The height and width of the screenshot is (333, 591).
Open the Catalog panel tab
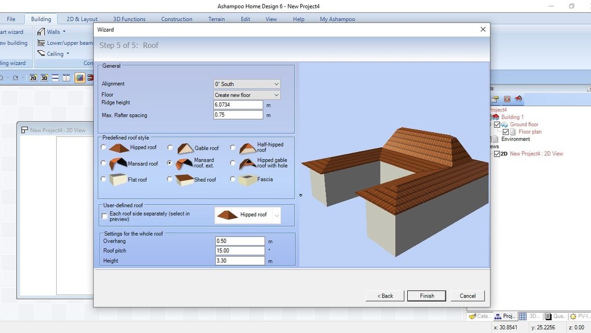pyautogui.click(x=479, y=316)
